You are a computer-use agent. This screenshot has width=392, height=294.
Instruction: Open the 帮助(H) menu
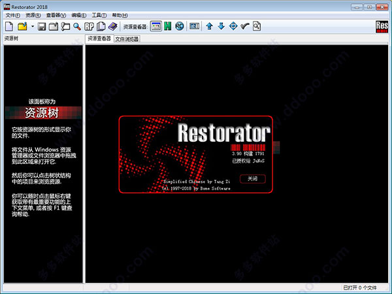[120, 15]
